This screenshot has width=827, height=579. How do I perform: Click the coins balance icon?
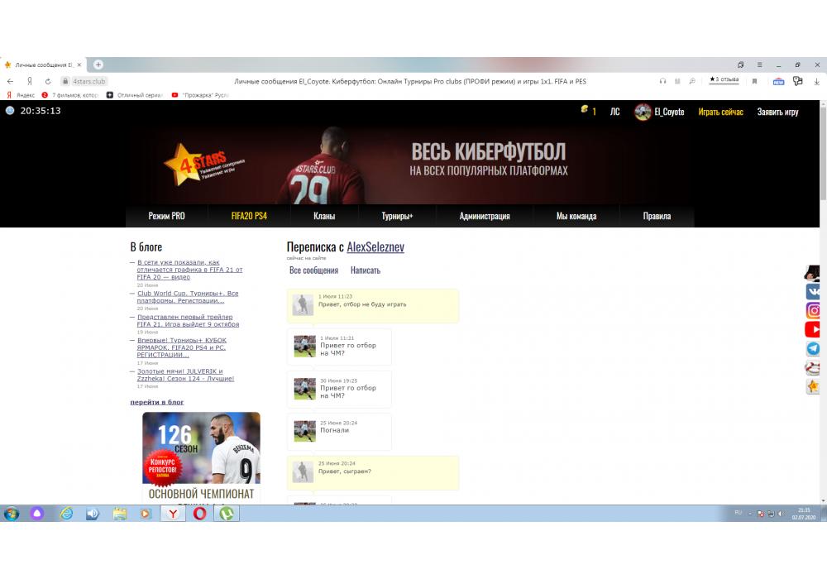(585, 110)
